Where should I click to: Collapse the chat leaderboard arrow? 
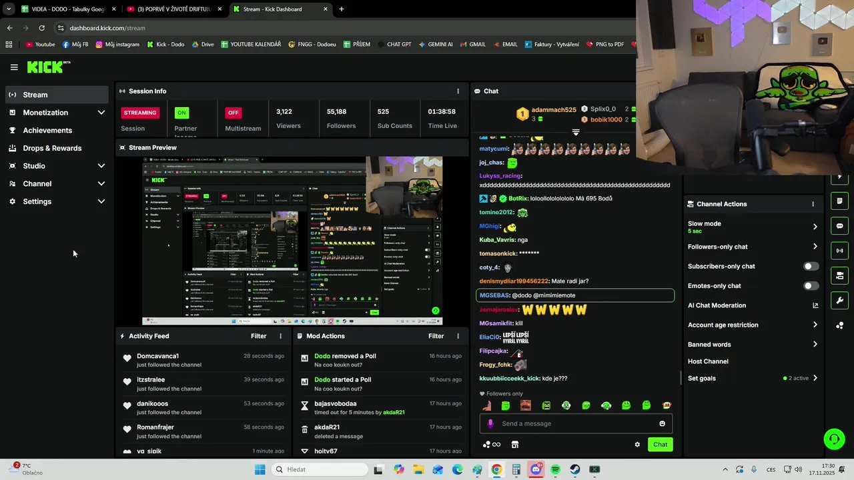576,132
